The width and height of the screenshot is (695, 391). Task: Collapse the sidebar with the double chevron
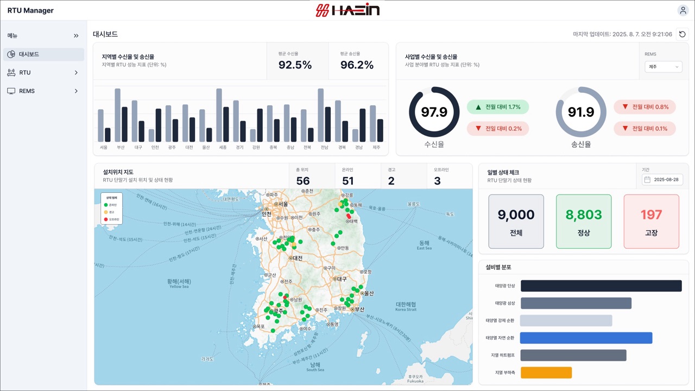(76, 36)
